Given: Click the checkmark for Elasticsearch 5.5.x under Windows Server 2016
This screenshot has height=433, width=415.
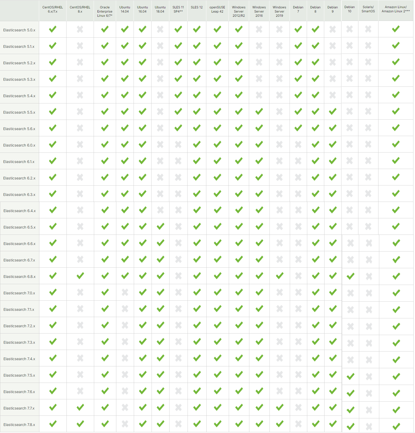Looking at the screenshot, I should [259, 112].
